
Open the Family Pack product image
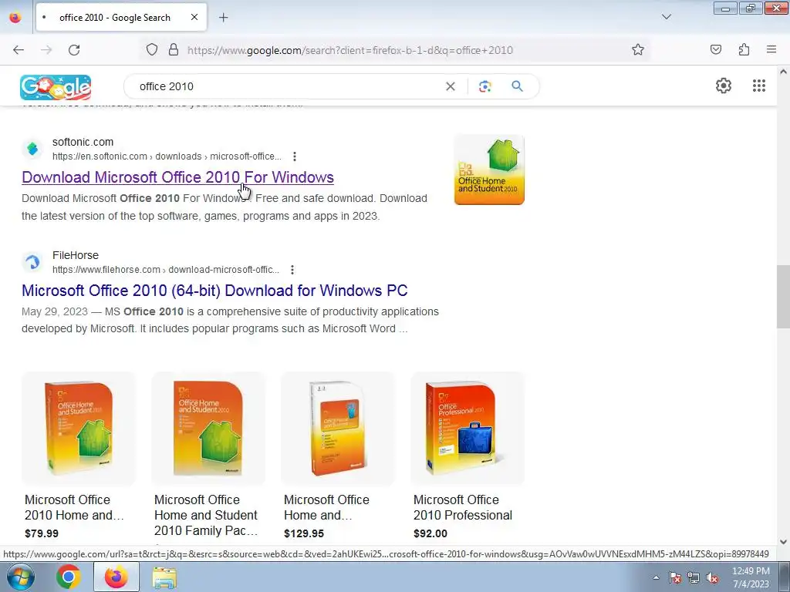click(208, 429)
